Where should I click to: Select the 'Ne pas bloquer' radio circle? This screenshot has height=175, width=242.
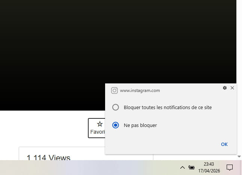click(x=116, y=125)
